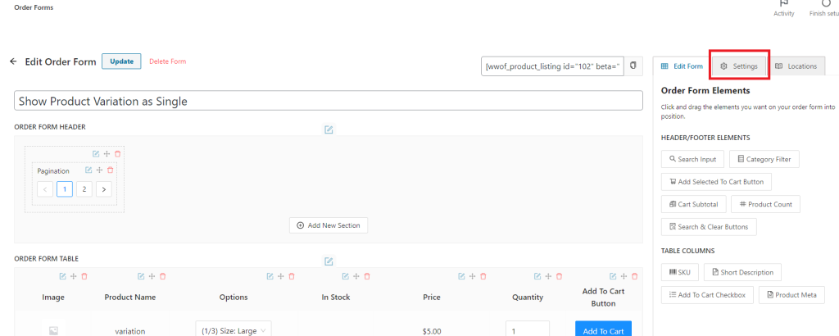839x336 pixels.
Task: Go to next pagination page arrow
Action: [104, 189]
